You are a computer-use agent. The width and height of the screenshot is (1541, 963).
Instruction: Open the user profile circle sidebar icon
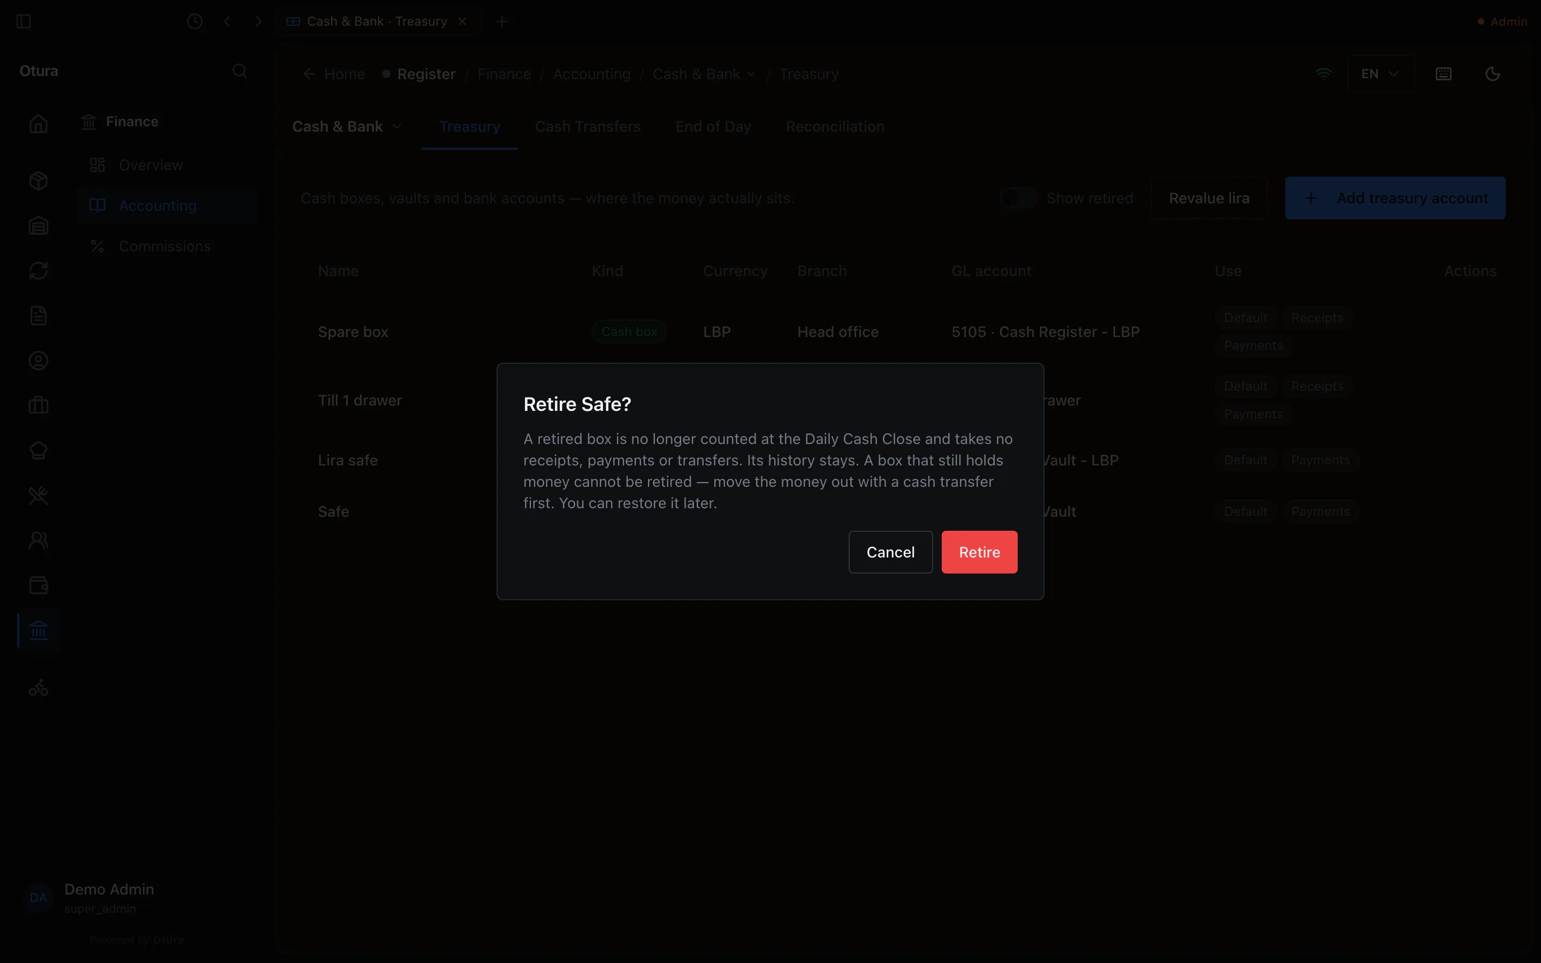point(38,361)
